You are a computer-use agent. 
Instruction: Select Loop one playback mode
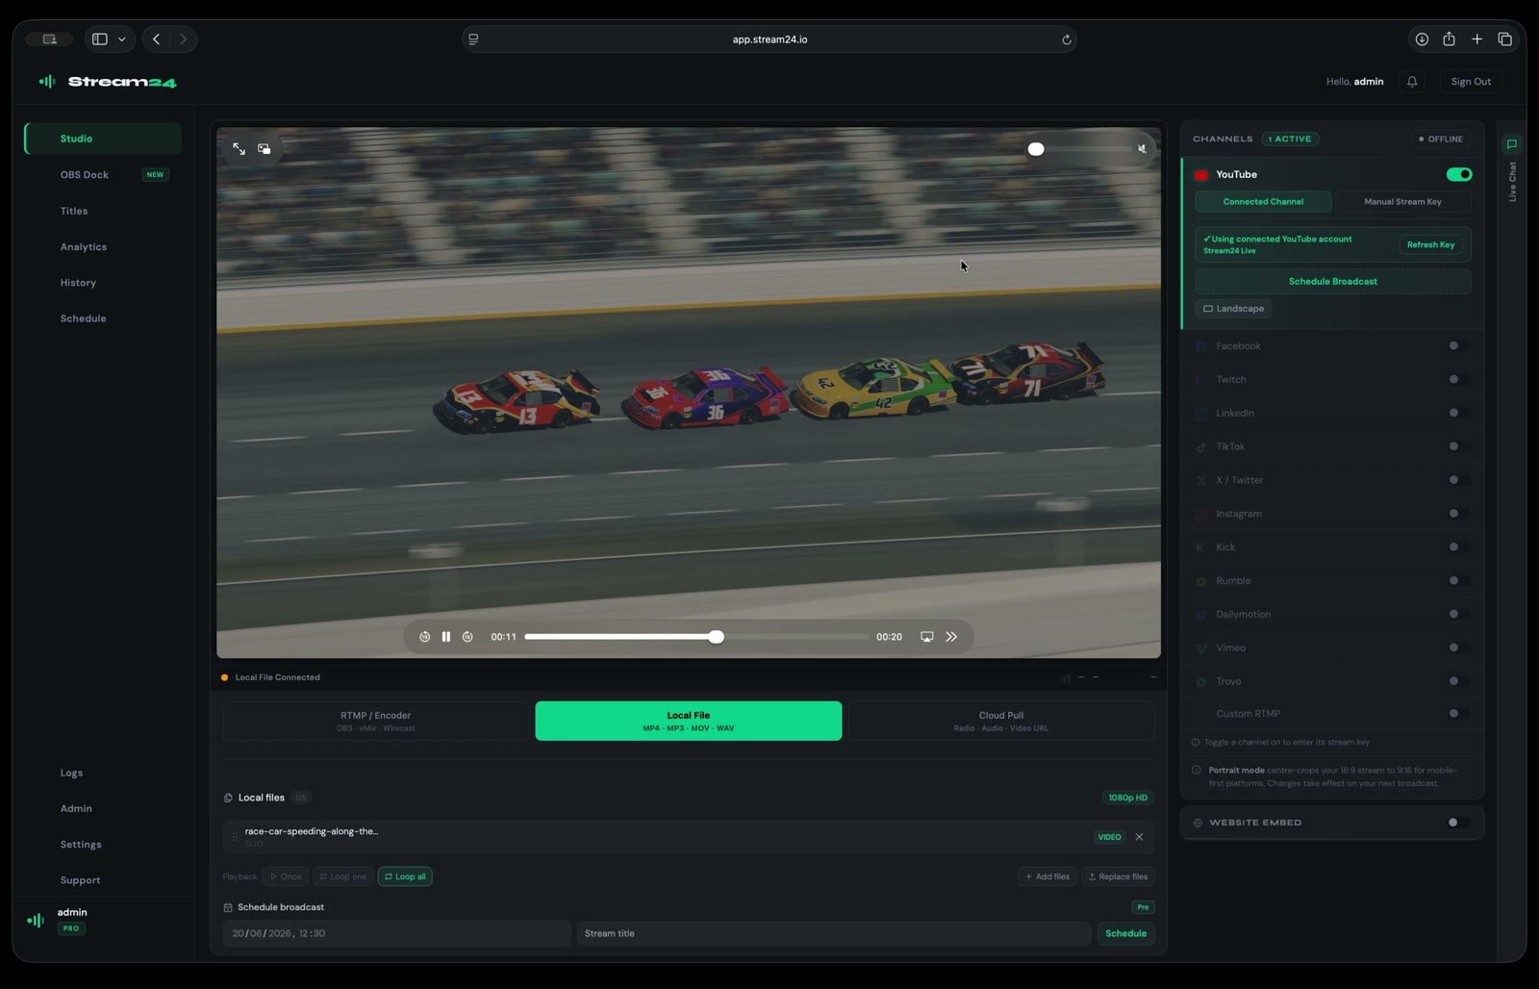[x=343, y=876]
